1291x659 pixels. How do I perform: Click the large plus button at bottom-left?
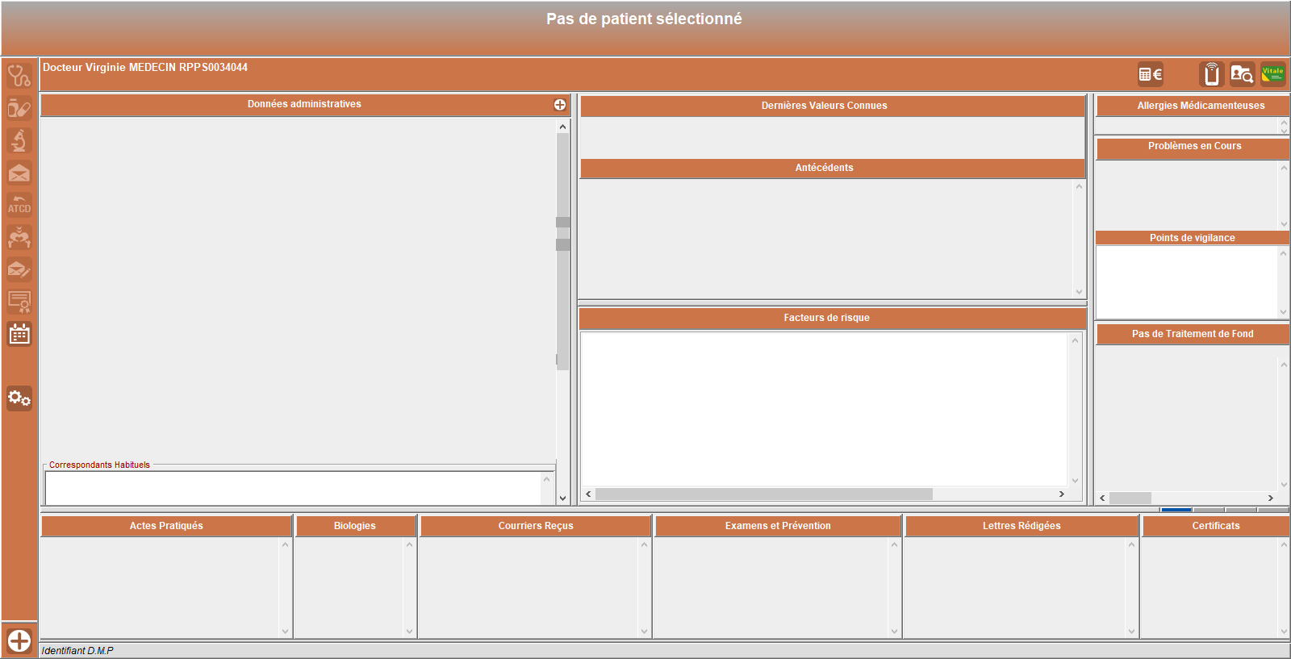[x=19, y=641]
